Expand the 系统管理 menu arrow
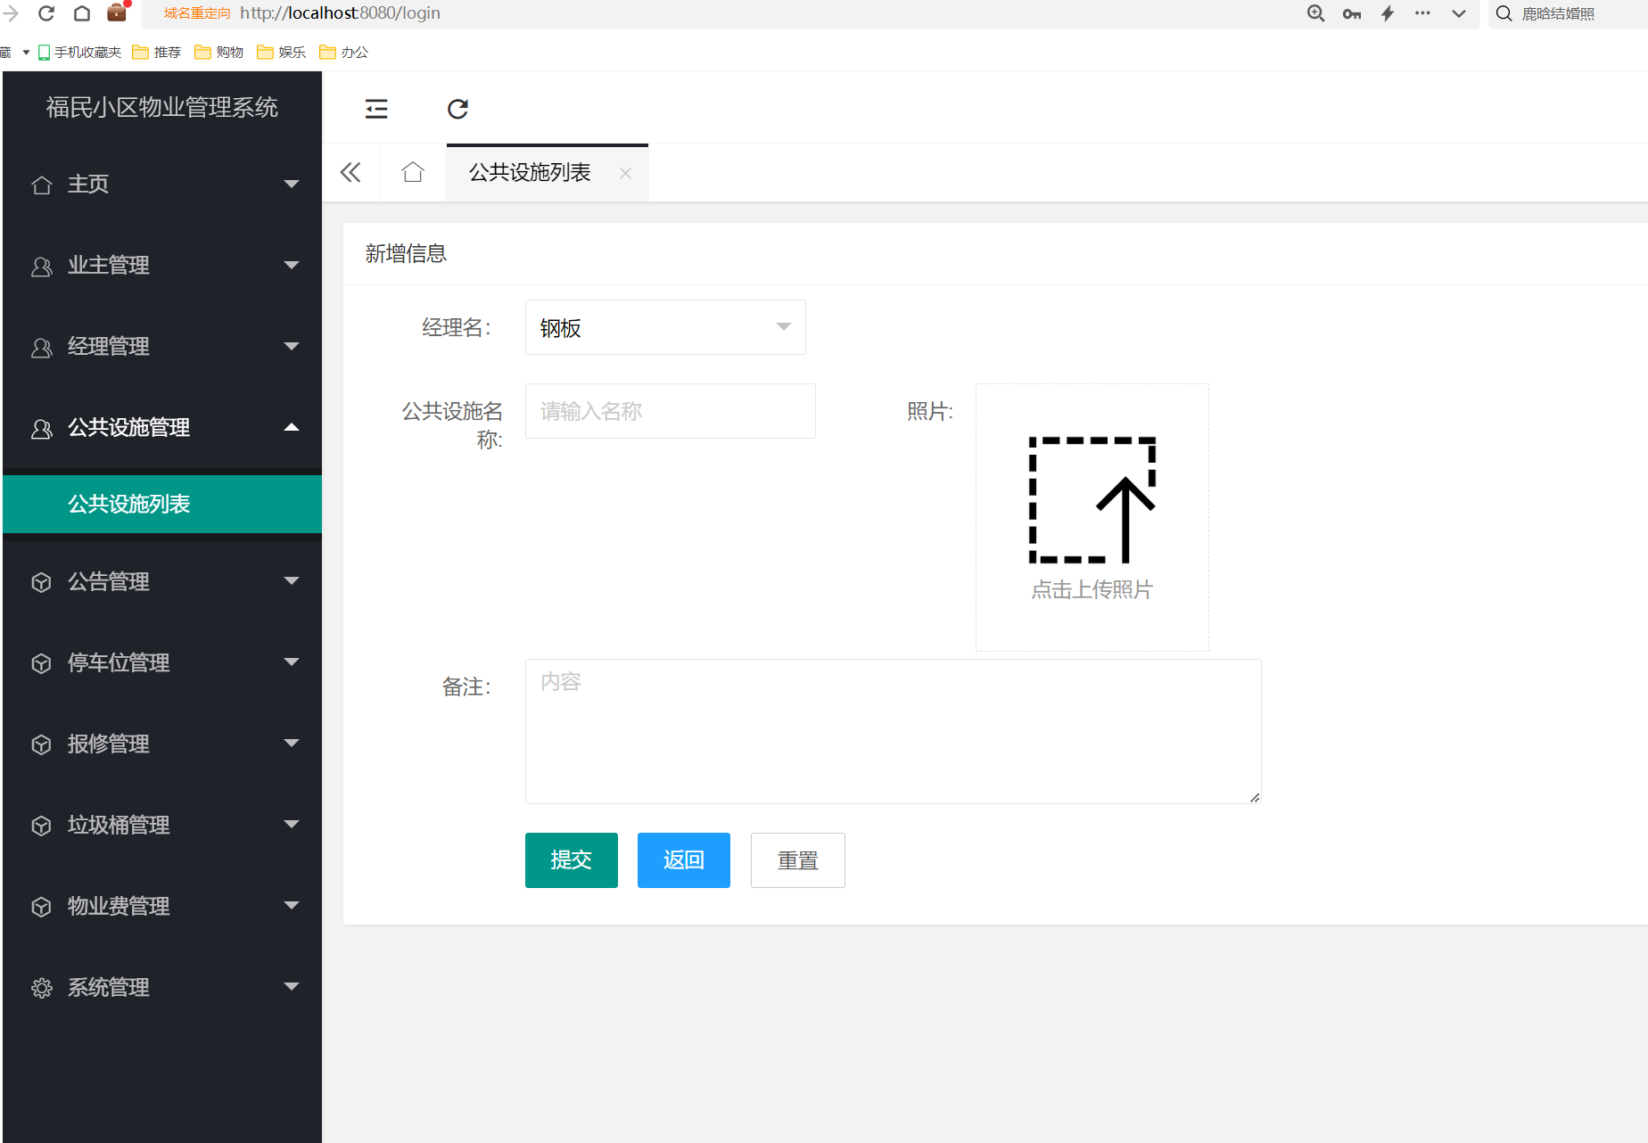This screenshot has width=1648, height=1143. pyautogui.click(x=291, y=986)
